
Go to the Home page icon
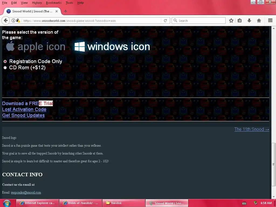(x=259, y=20)
